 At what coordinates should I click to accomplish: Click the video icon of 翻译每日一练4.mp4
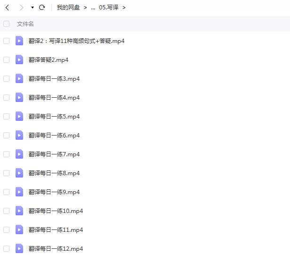tap(19, 97)
